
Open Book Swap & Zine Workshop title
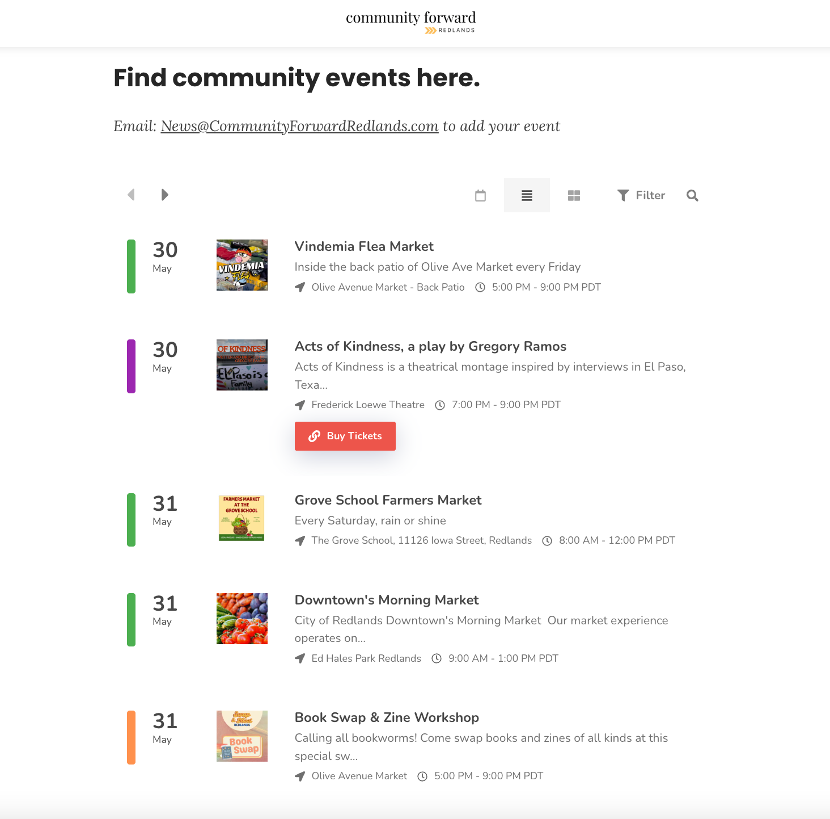coord(387,717)
